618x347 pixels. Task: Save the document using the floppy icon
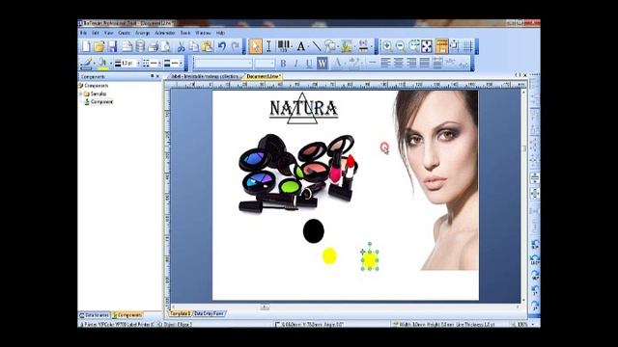tap(112, 46)
